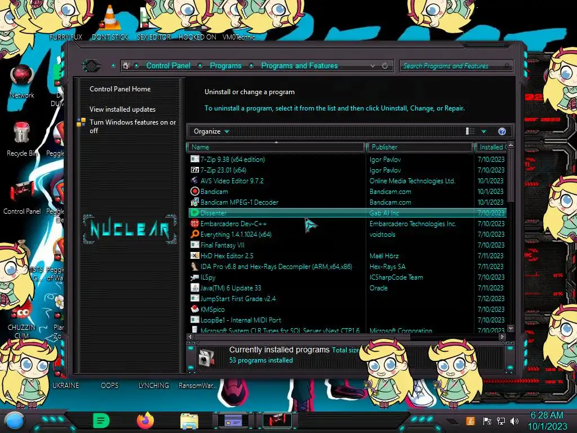Expand the address bar history dropdown
This screenshot has height=433, width=577.
[x=373, y=66]
